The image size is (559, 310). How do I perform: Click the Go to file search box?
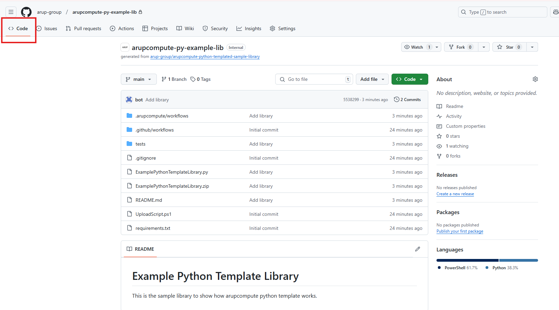pyautogui.click(x=314, y=79)
